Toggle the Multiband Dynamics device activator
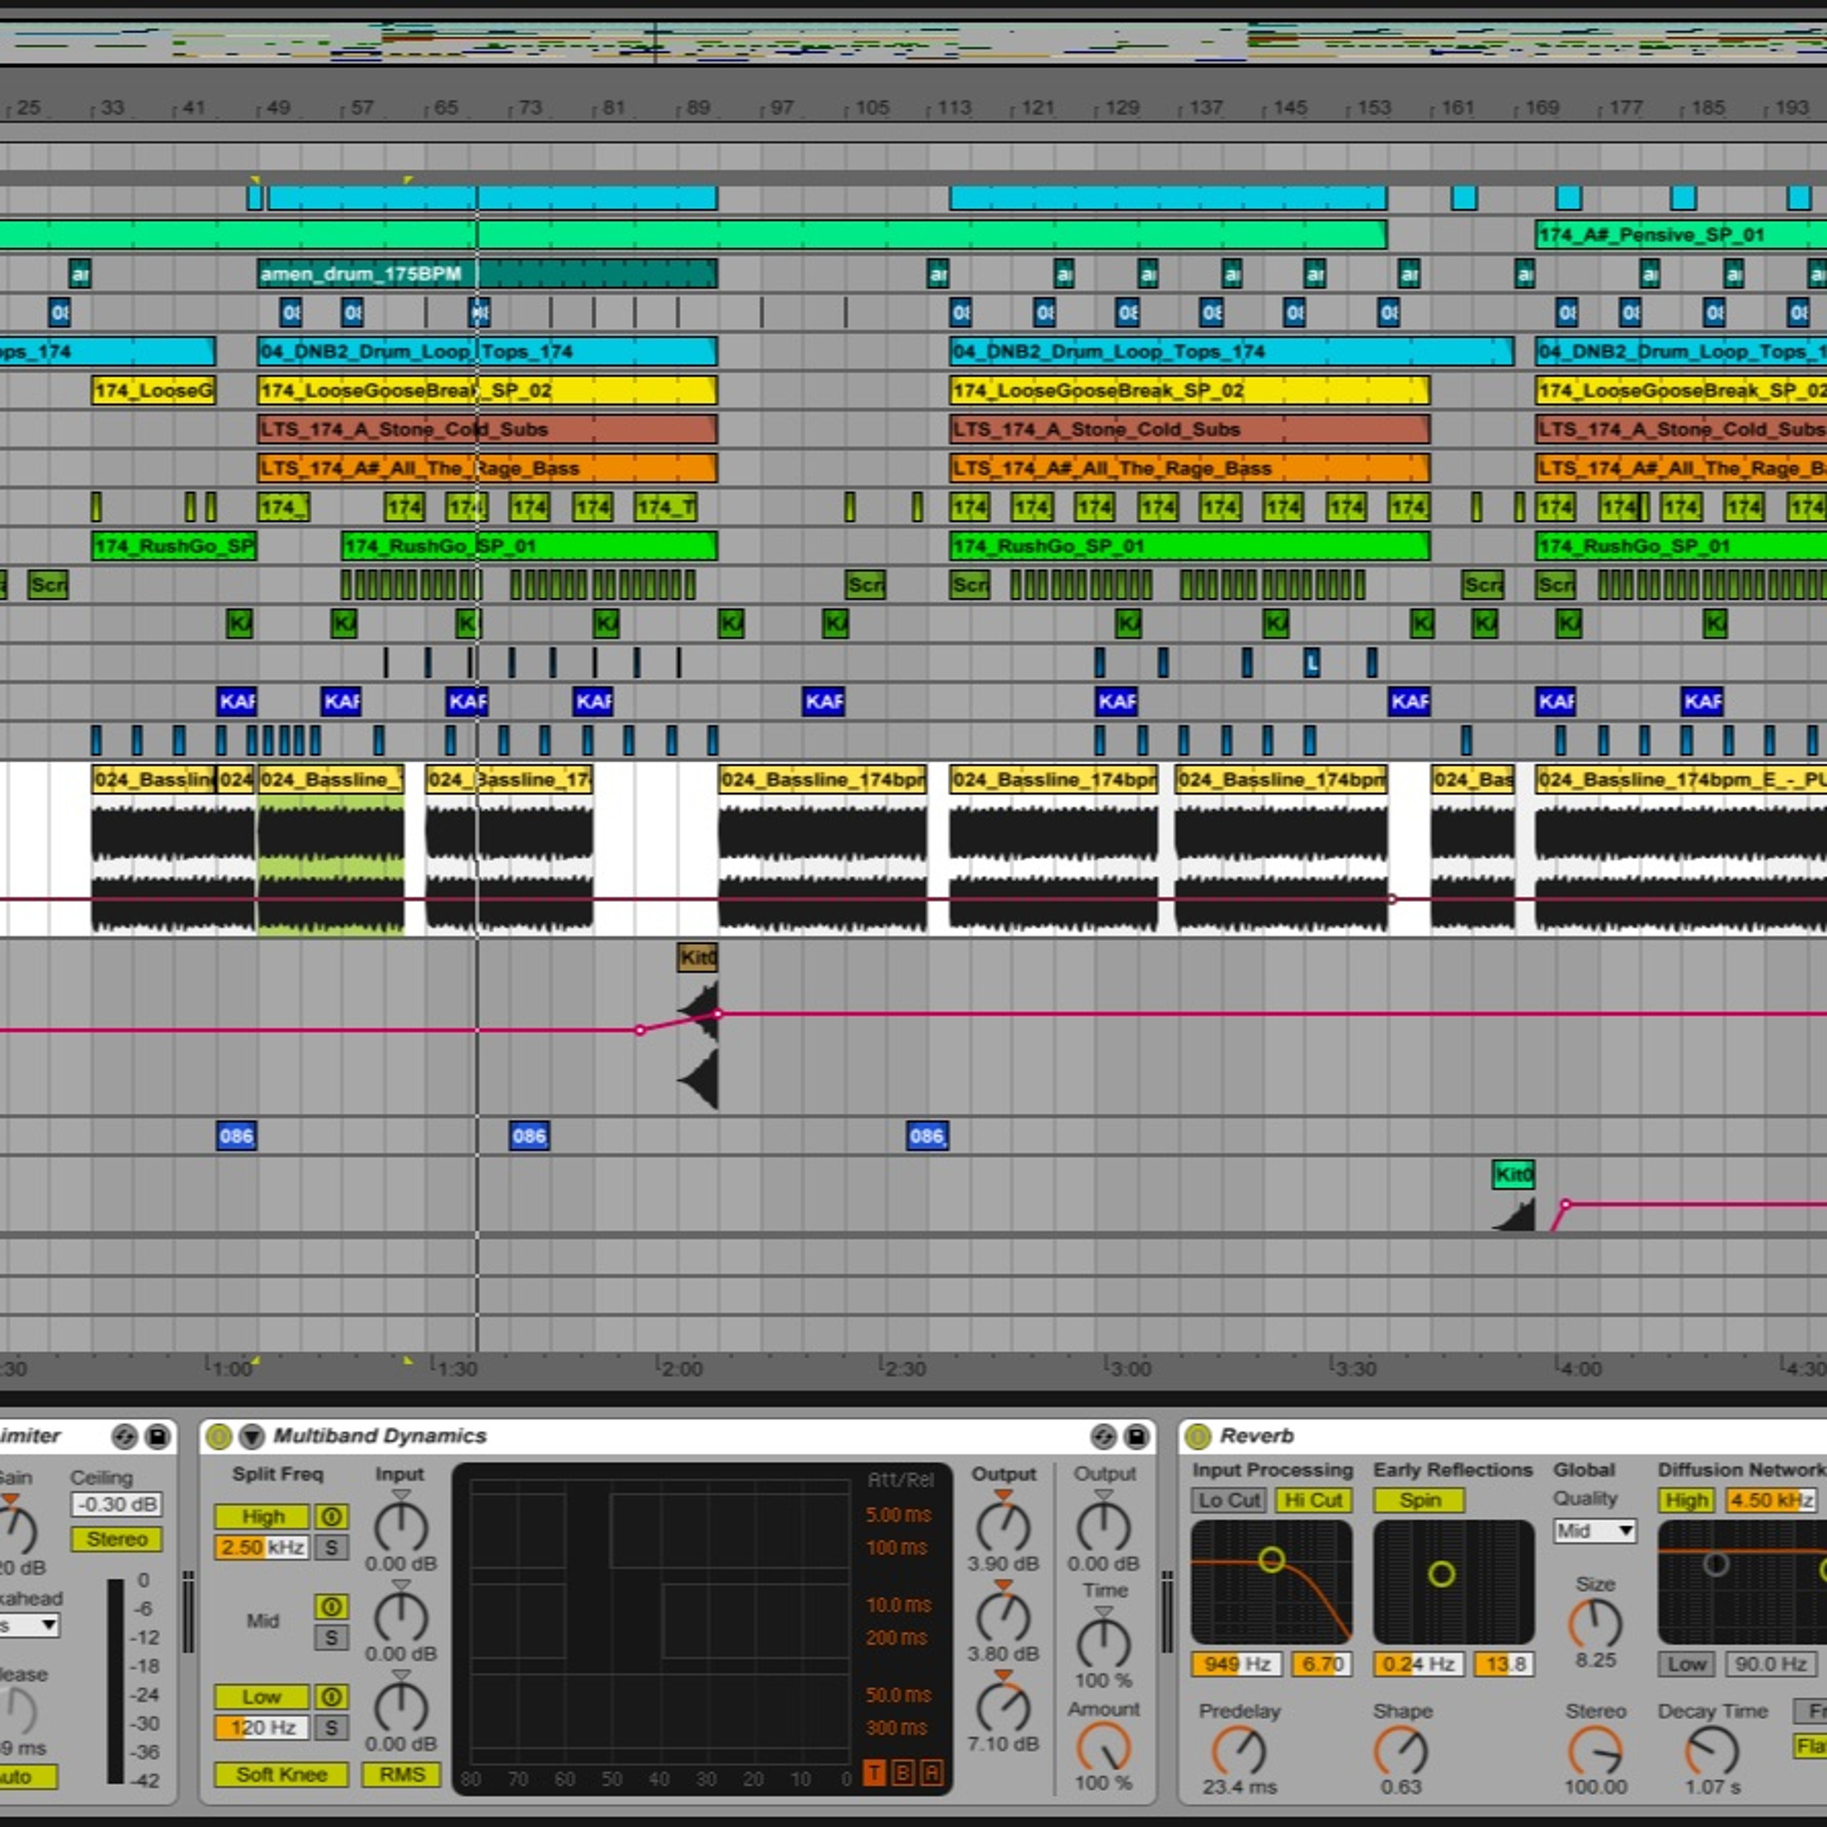This screenshot has height=1827, width=1827. coord(219,1437)
